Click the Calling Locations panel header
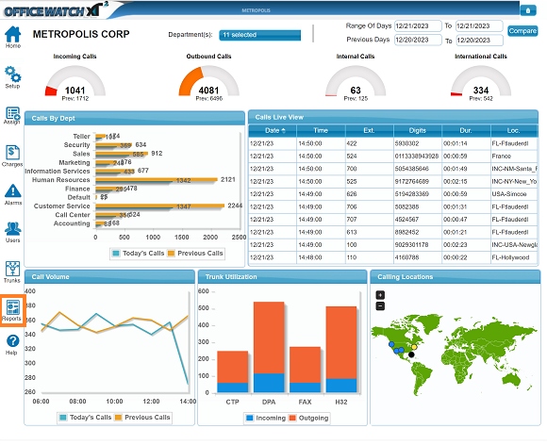The height and width of the screenshot is (445, 547). pos(456,277)
